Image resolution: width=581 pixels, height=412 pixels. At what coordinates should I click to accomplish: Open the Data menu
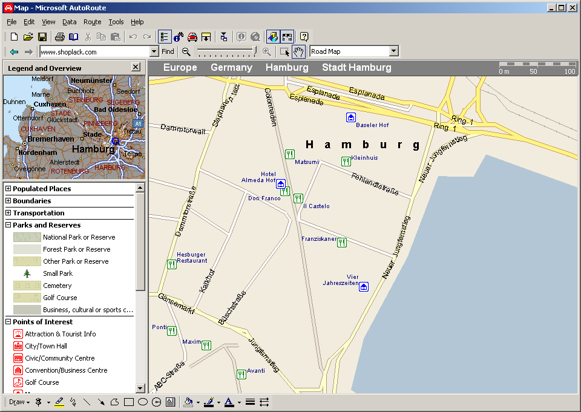pyautogui.click(x=69, y=22)
